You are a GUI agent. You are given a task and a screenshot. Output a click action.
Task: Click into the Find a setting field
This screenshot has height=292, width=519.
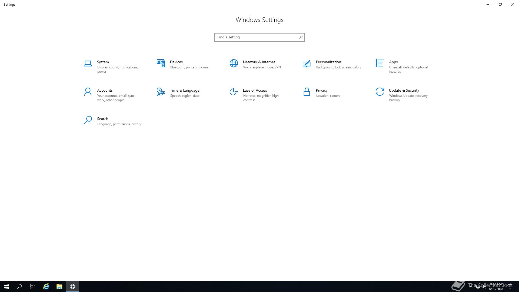click(259, 37)
